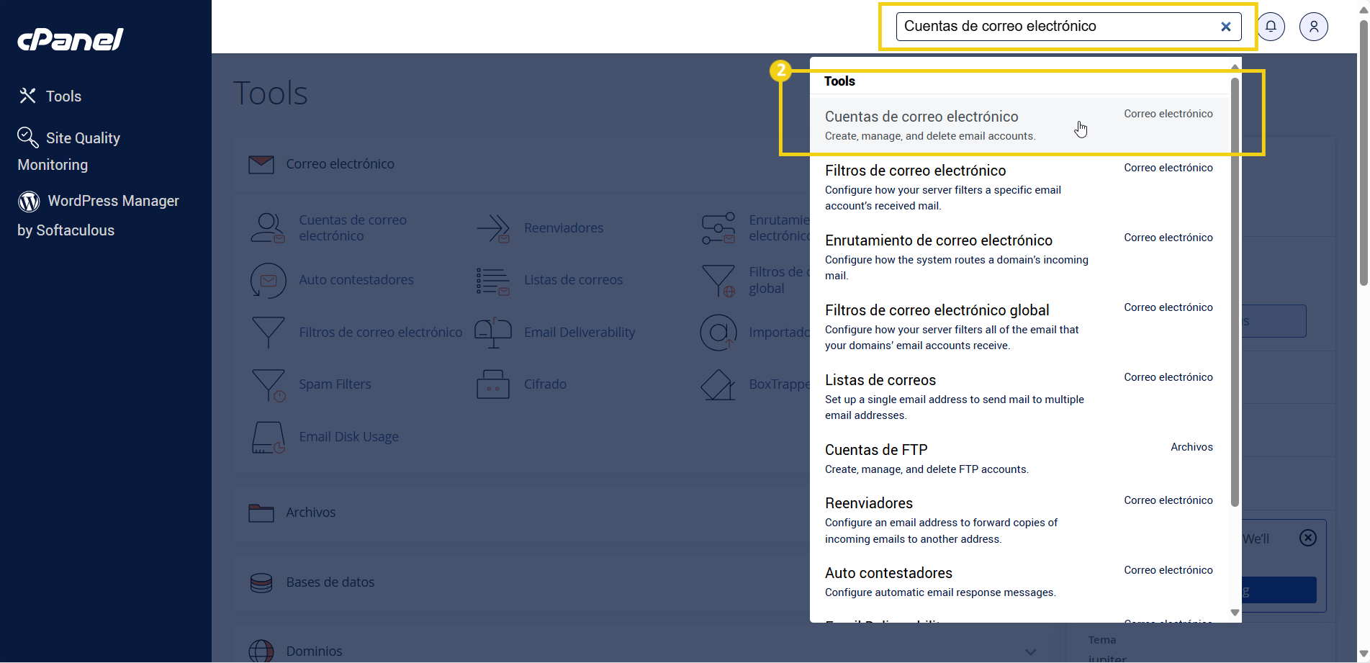The image size is (1370, 663).
Task: Collapse the Dominios section chevron
Action: point(1030,651)
